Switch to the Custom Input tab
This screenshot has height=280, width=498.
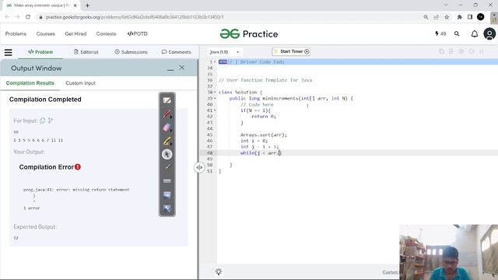(x=80, y=83)
